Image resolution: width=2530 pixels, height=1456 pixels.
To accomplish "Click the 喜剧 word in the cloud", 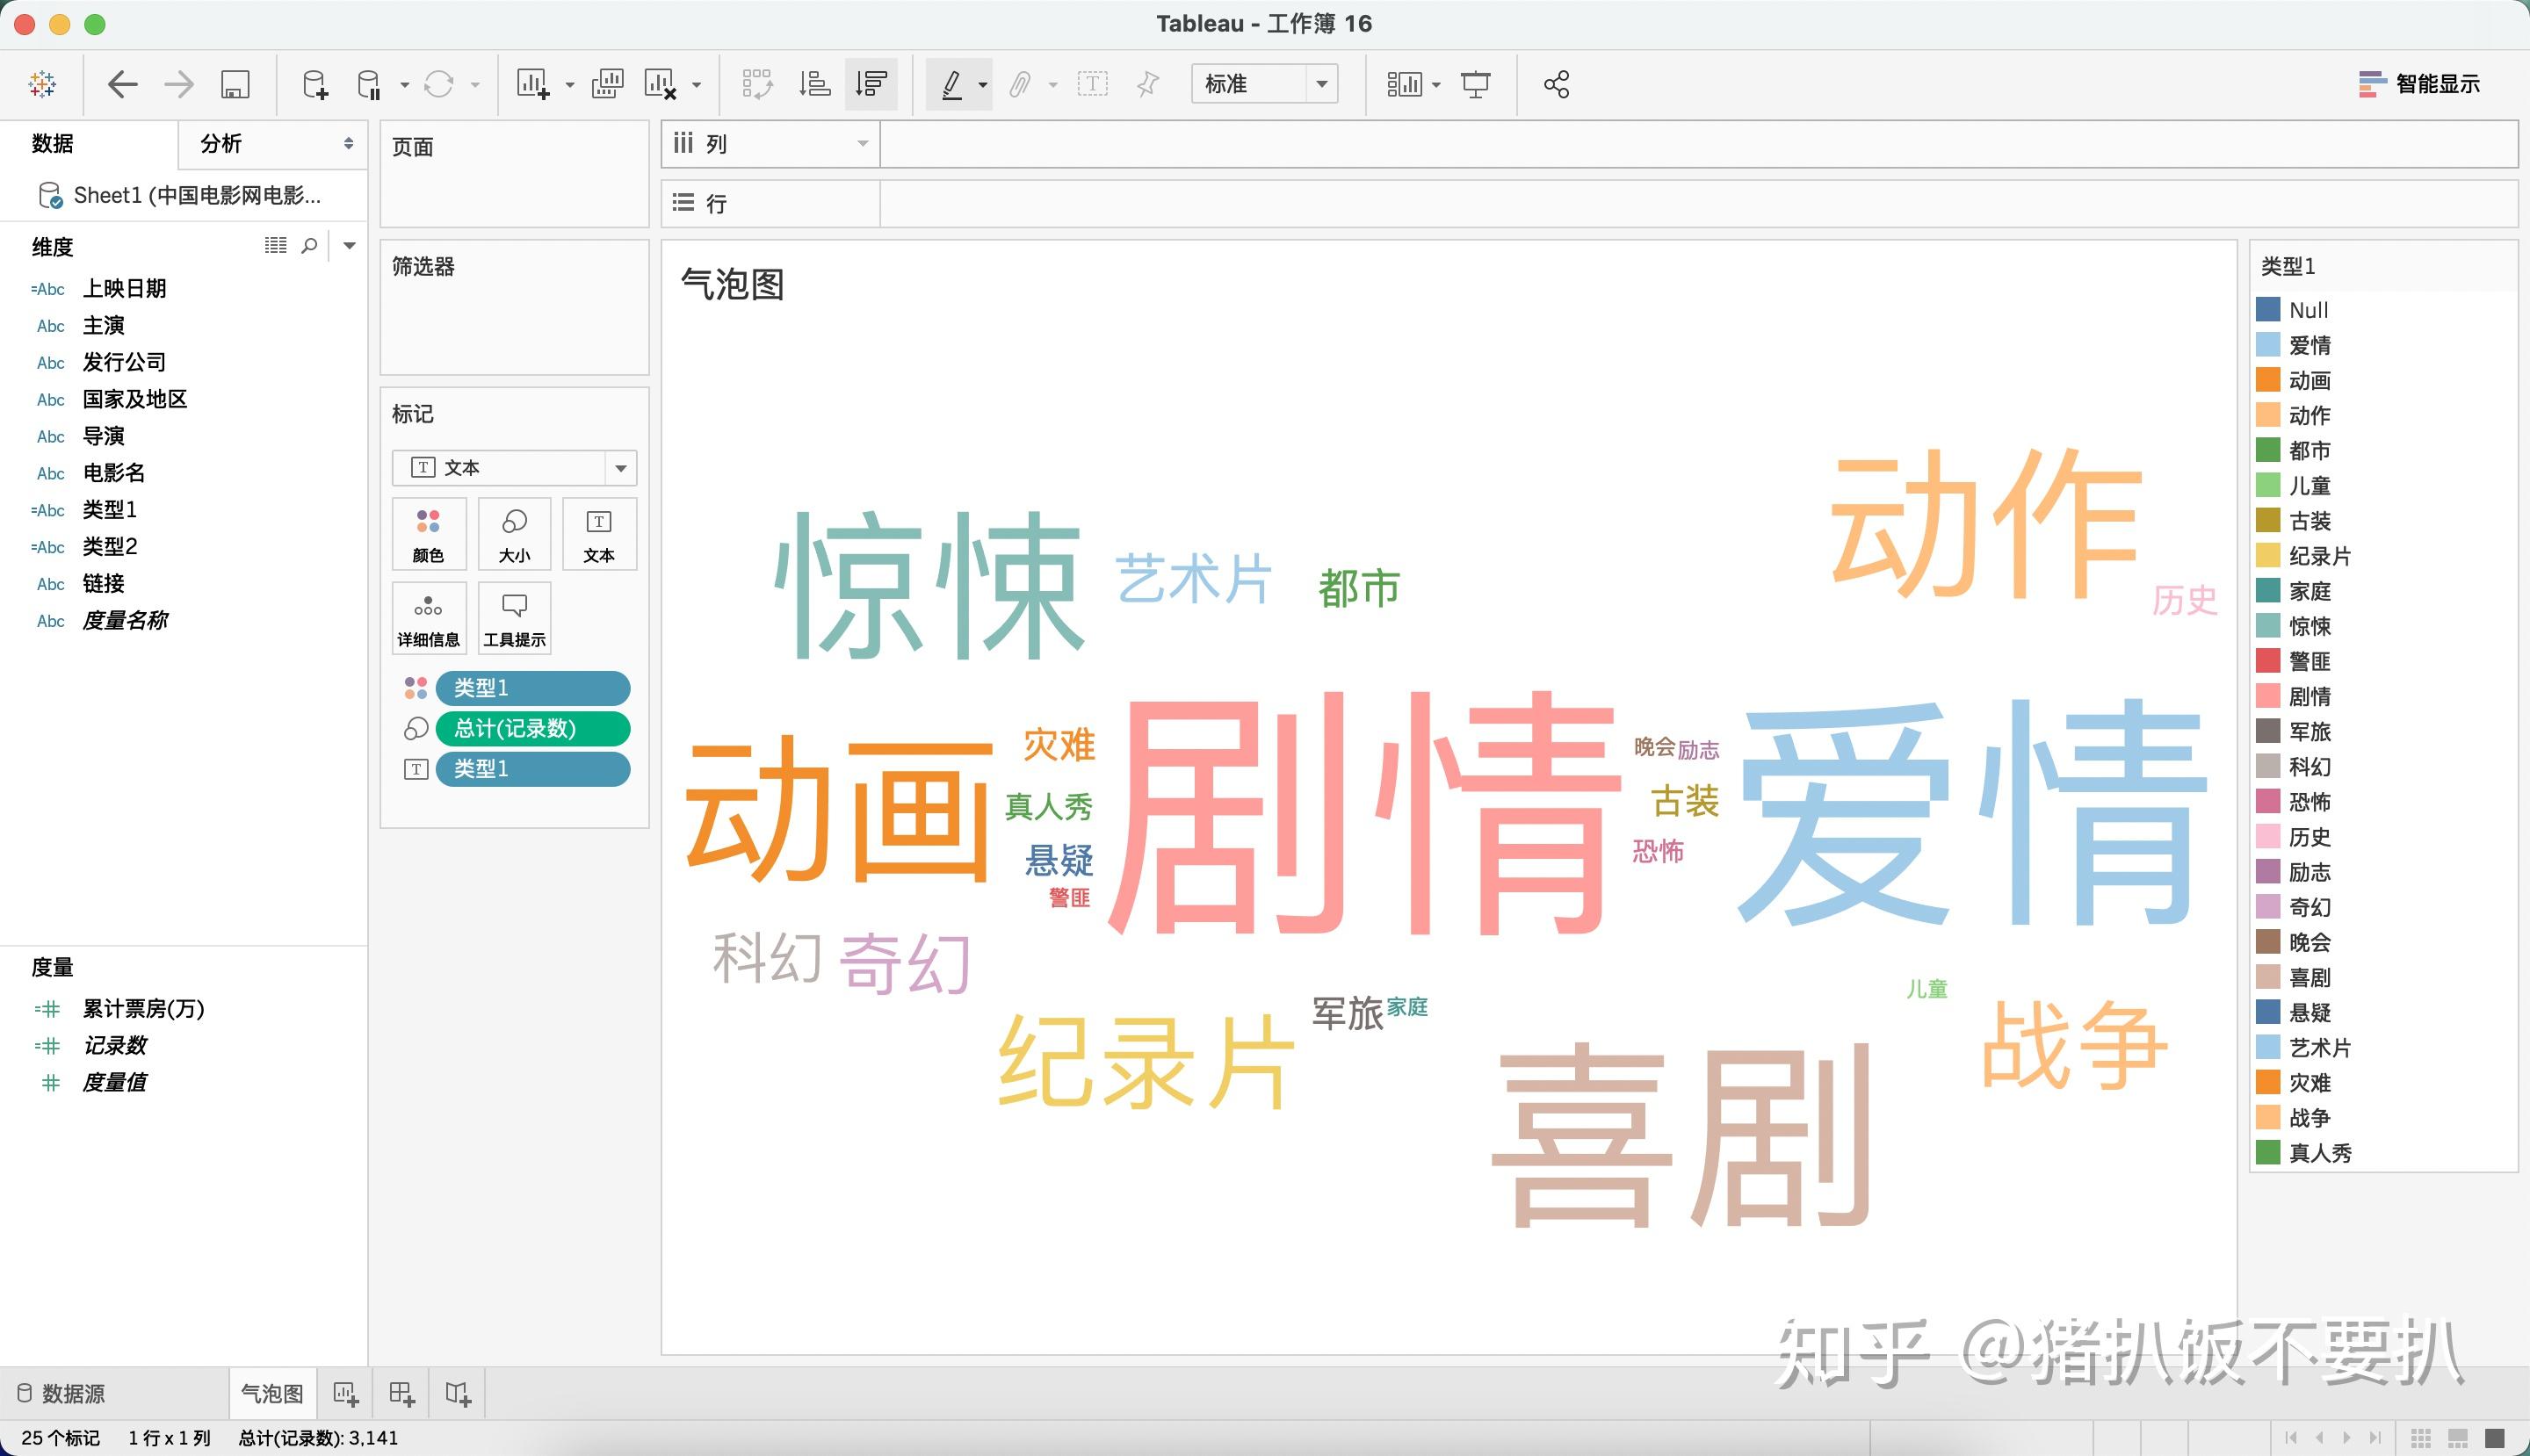I will [1682, 1135].
